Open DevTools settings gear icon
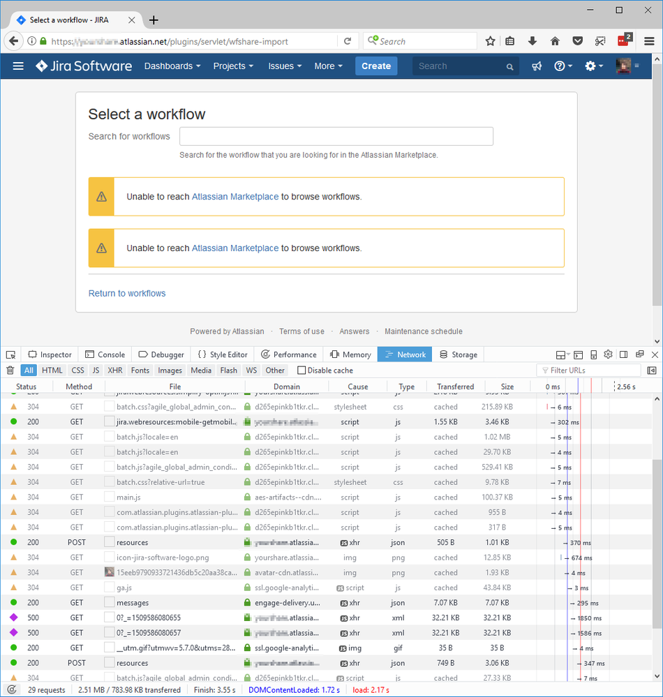The width and height of the screenshot is (663, 697). (608, 354)
